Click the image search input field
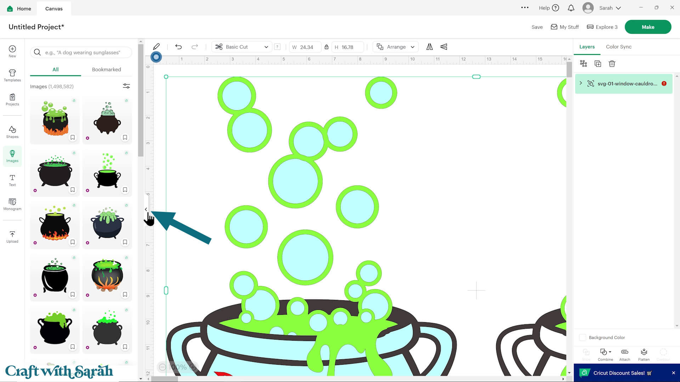 click(85, 52)
